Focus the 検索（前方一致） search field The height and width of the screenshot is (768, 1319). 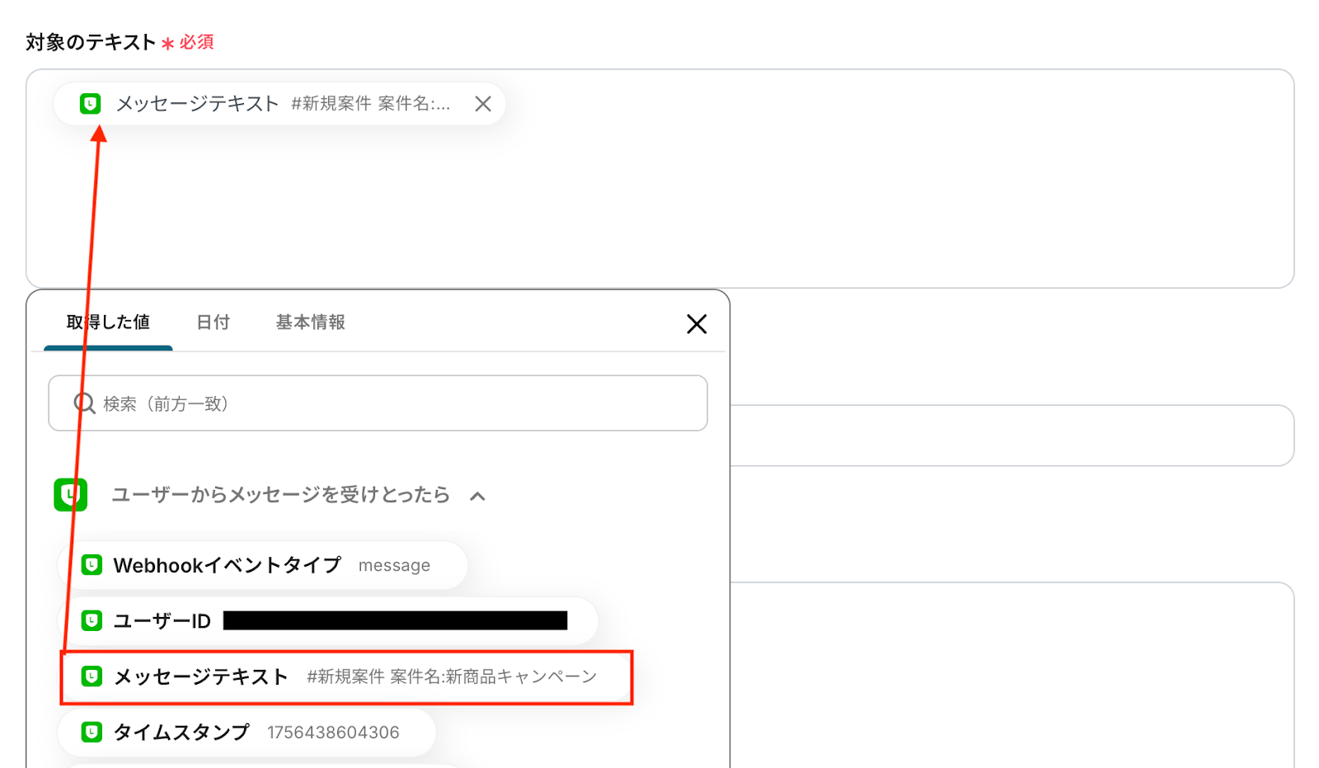click(378, 403)
